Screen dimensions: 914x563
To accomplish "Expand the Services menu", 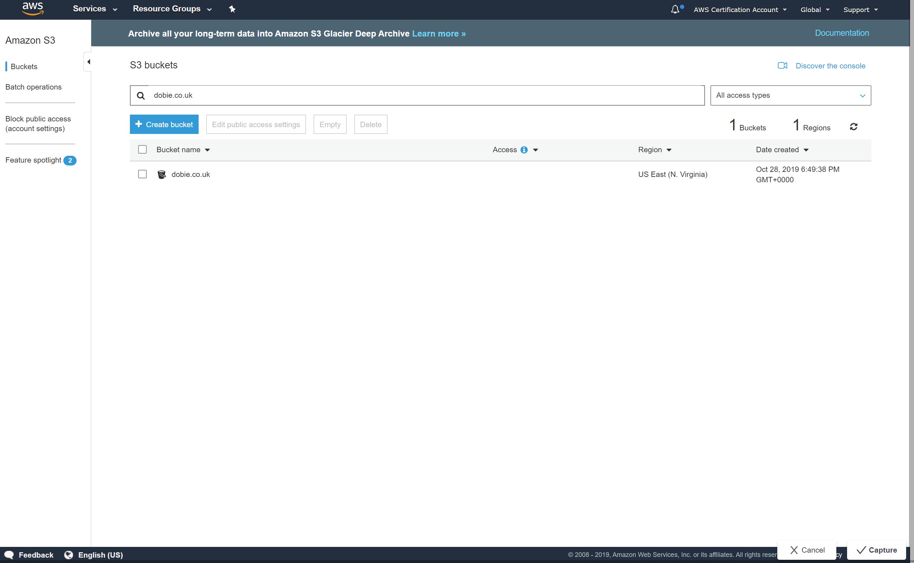I will (94, 9).
